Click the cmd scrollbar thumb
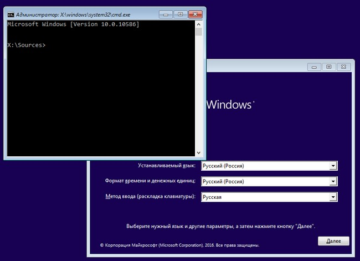 point(199,32)
